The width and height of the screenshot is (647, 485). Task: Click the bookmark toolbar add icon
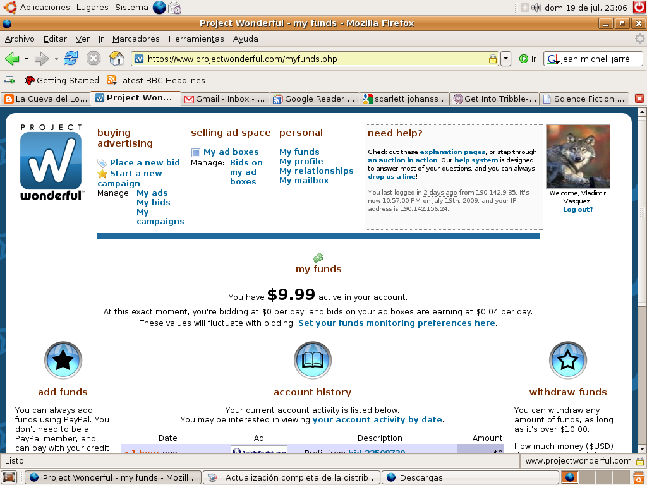point(9,80)
